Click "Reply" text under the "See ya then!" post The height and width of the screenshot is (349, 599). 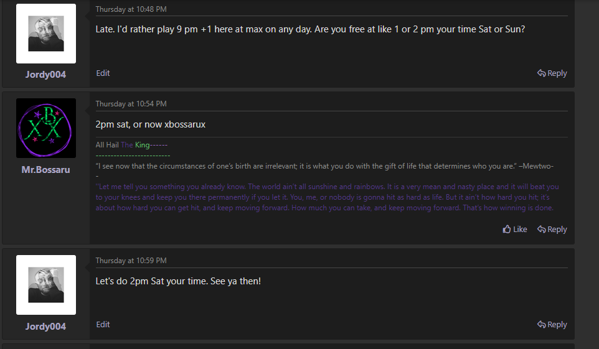[557, 325]
